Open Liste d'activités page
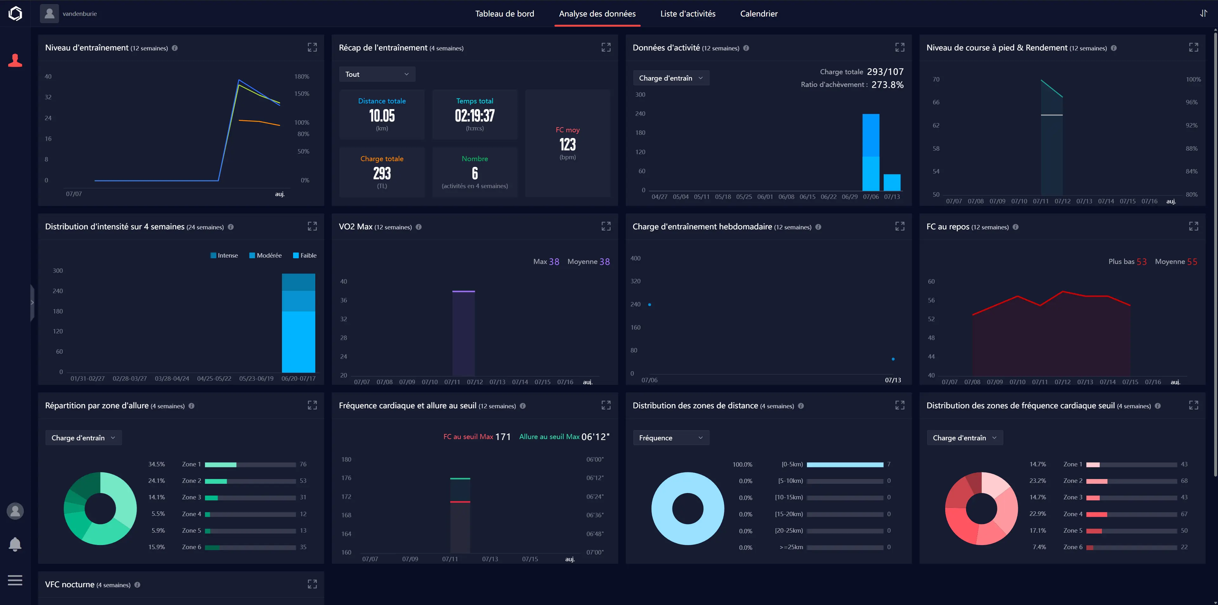This screenshot has height=605, width=1218. 687,14
